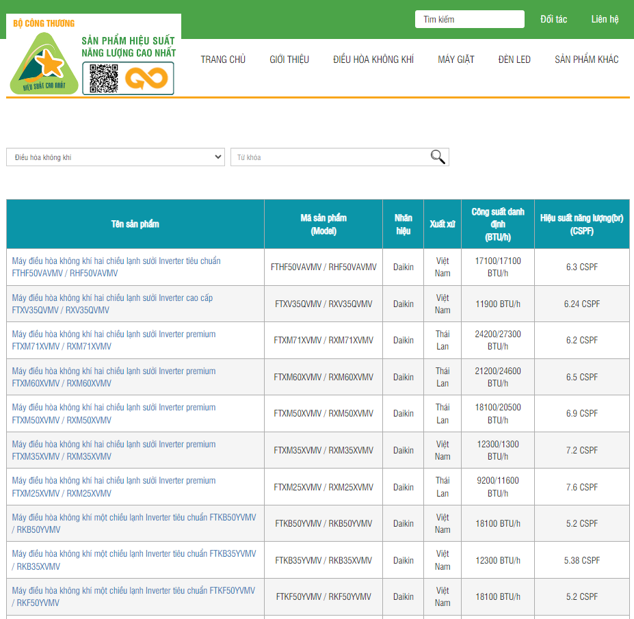Click the Xuất xứ column header
This screenshot has width=634, height=619.
pyautogui.click(x=443, y=224)
